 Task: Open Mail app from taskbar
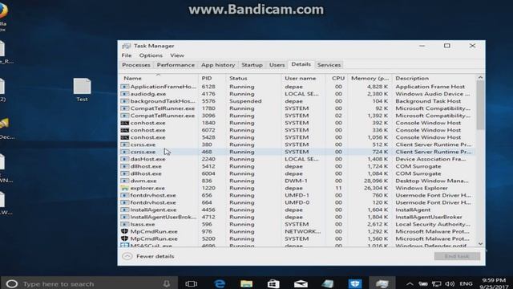[301, 283]
